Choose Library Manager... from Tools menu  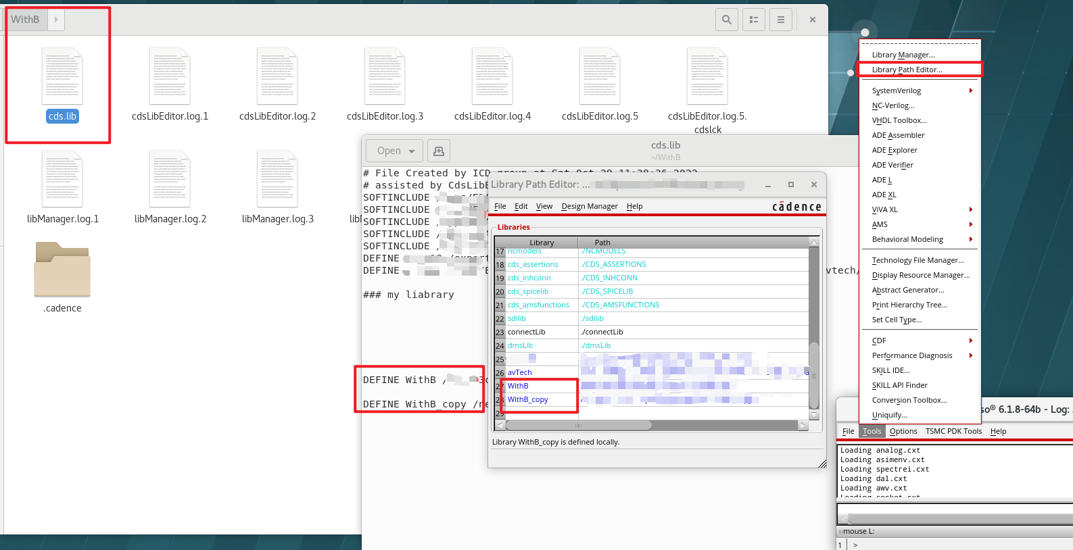coord(920,55)
